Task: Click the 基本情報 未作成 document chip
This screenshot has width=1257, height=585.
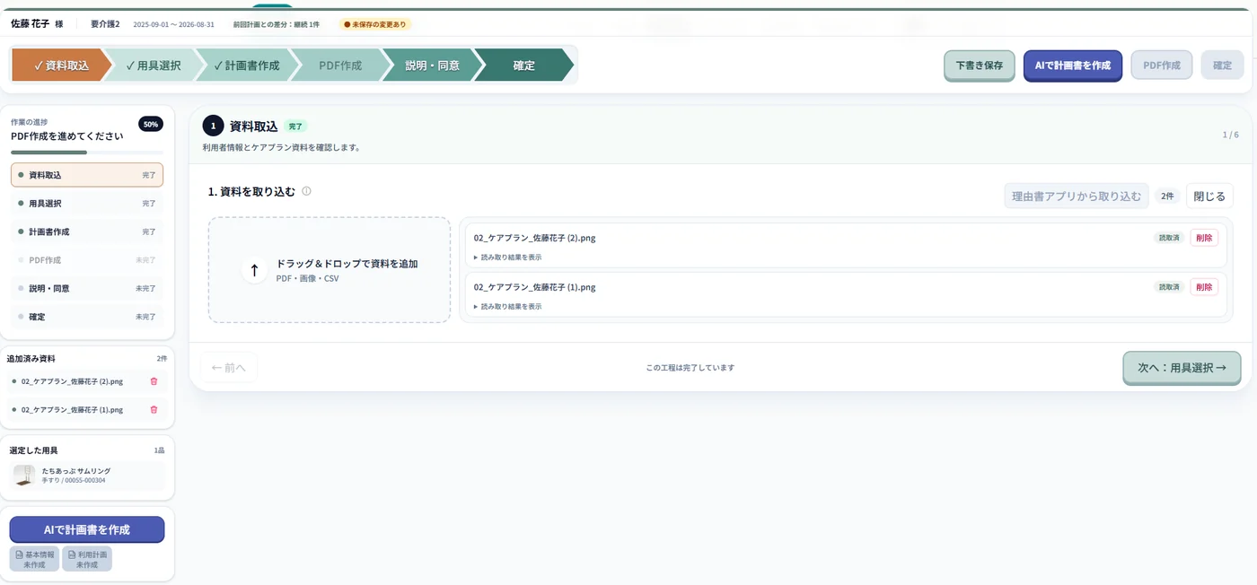Action: pos(34,559)
